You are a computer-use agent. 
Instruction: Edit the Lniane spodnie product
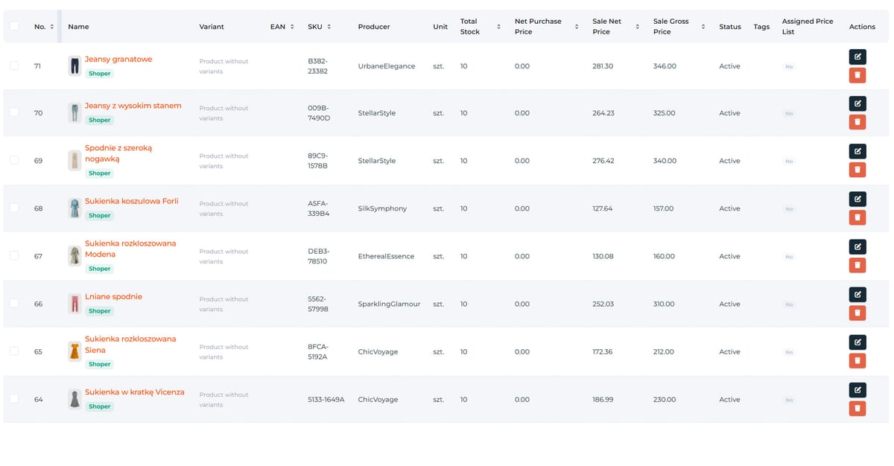pyautogui.click(x=857, y=294)
